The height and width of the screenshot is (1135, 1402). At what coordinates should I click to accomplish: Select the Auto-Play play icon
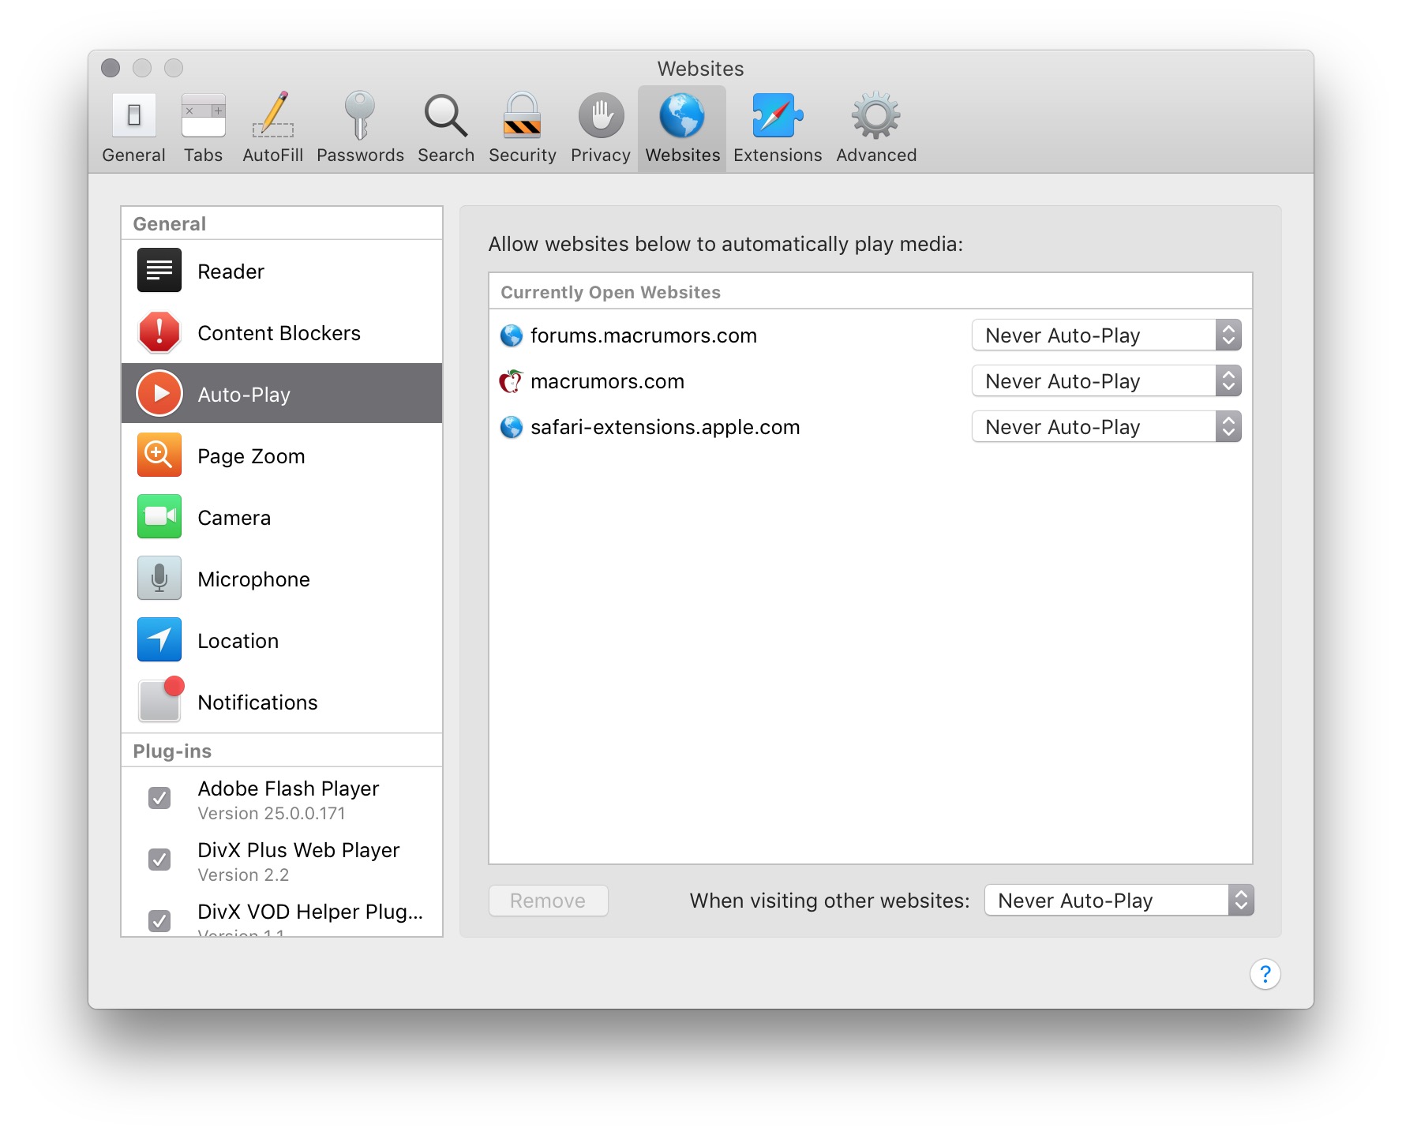159,393
